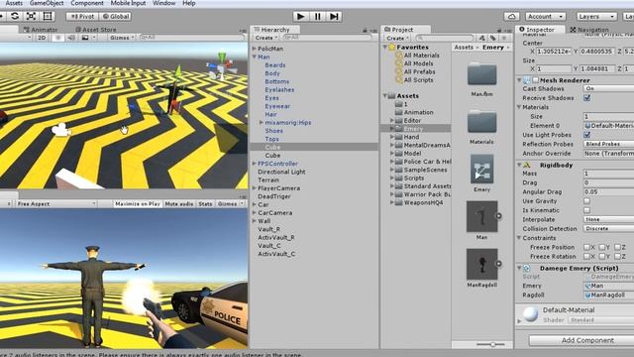This screenshot has height=357, width=634.
Task: Toggle scene audio speaker icon
Action: coord(71,38)
